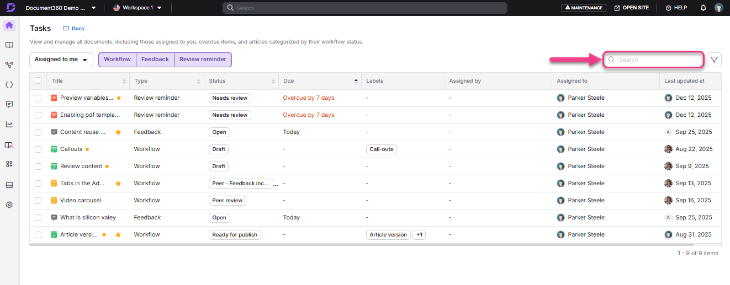The height and width of the screenshot is (285, 730).
Task: Click the filter funnel icon
Action: [x=715, y=60]
